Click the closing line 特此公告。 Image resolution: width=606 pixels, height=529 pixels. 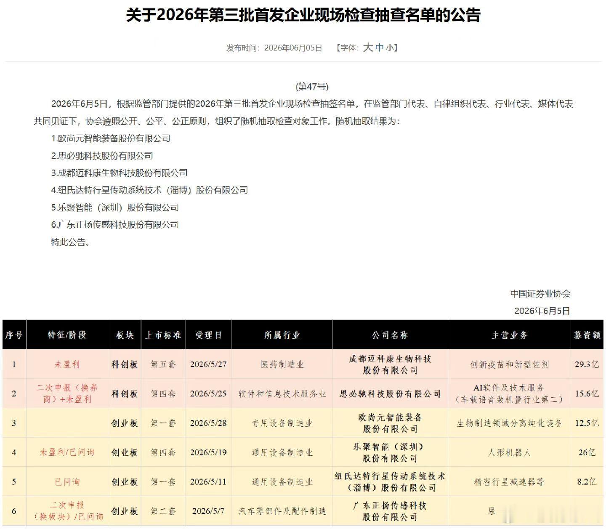(70, 242)
